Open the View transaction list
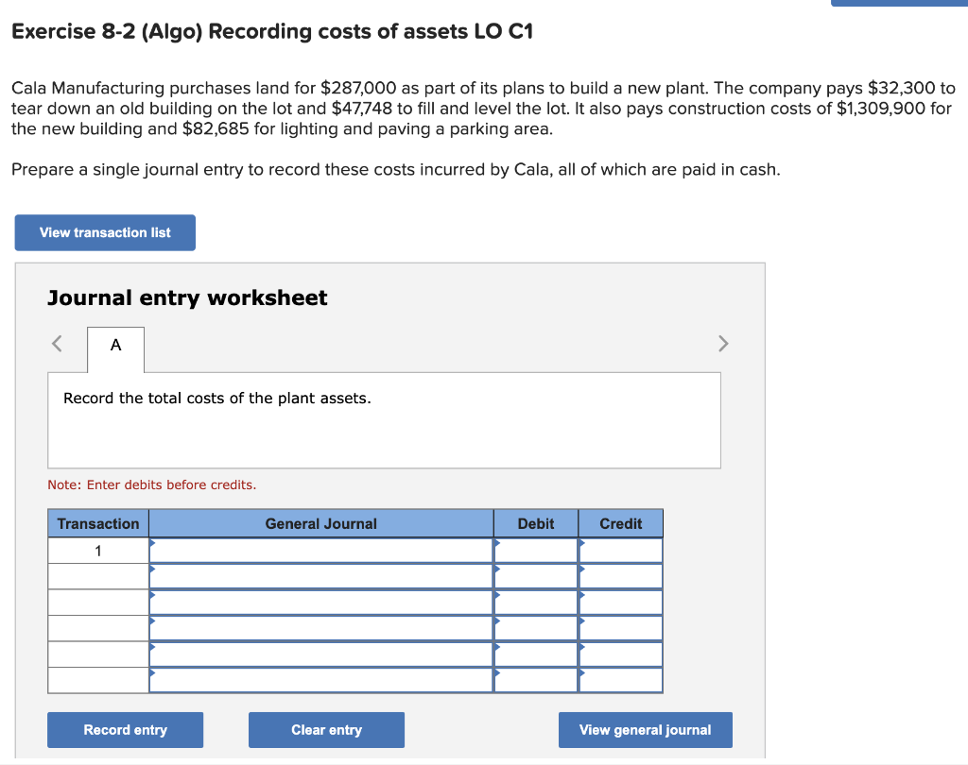 (104, 232)
